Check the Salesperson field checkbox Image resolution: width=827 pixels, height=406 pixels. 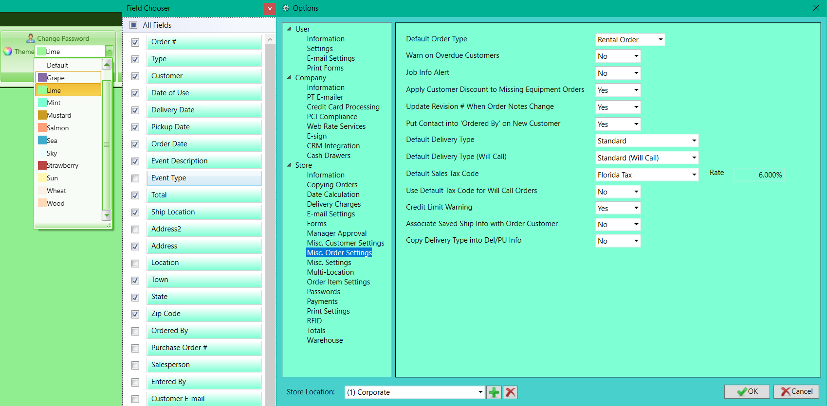[135, 366]
